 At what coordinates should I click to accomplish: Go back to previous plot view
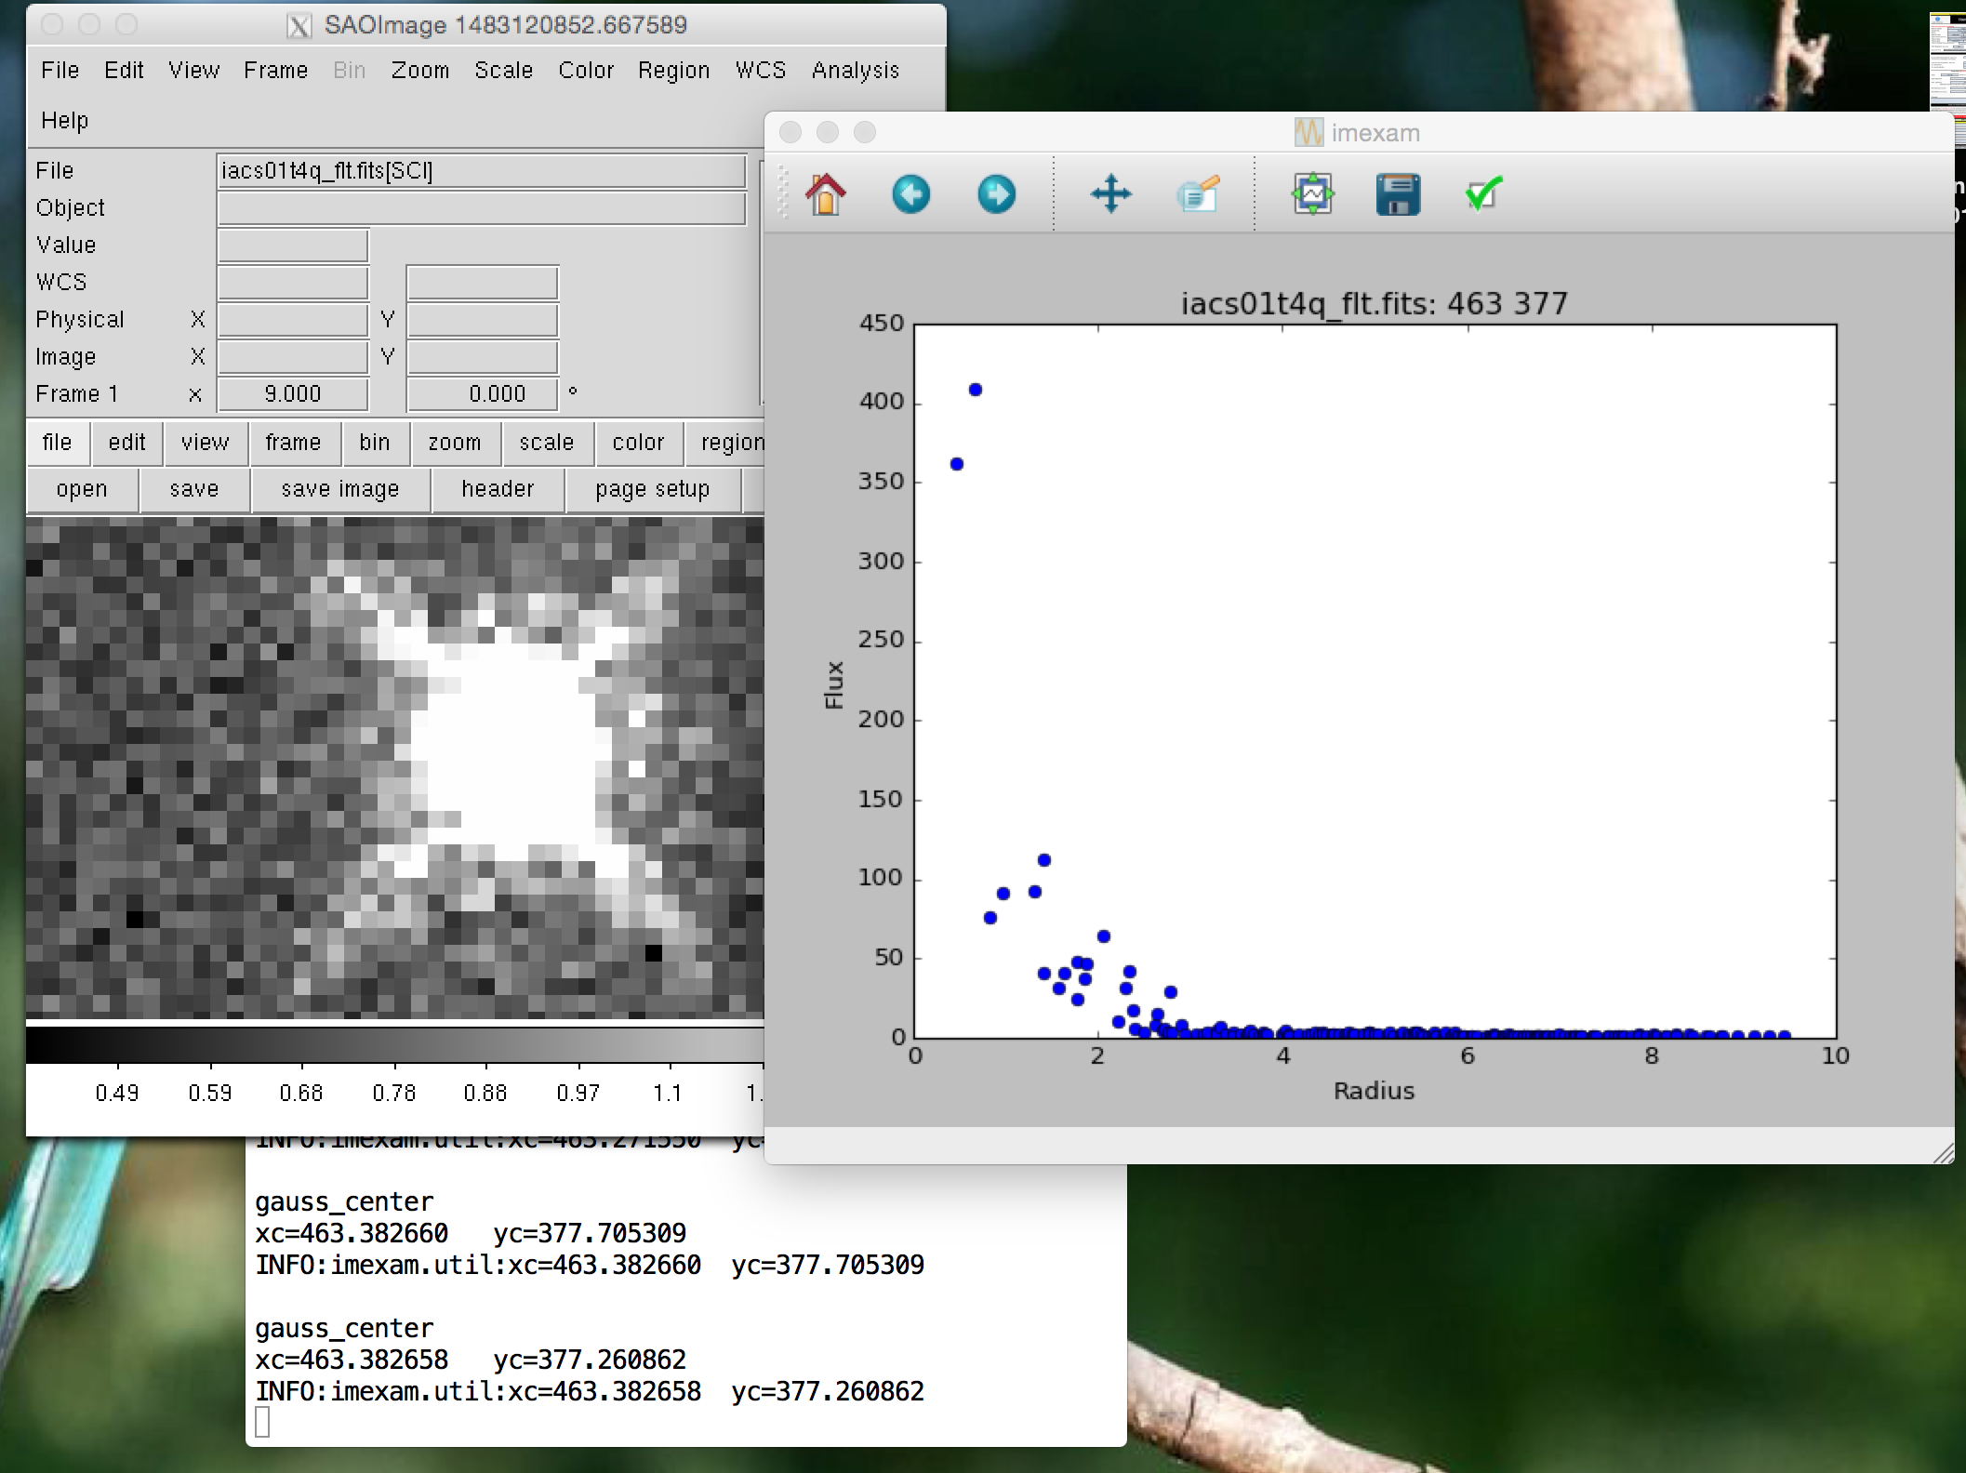coord(910,194)
